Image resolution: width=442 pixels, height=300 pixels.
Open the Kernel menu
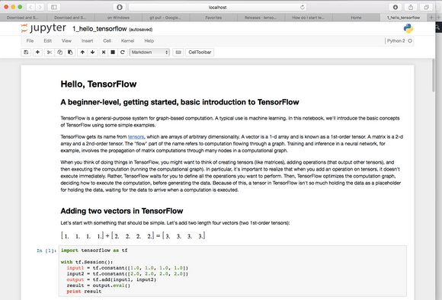click(127, 41)
